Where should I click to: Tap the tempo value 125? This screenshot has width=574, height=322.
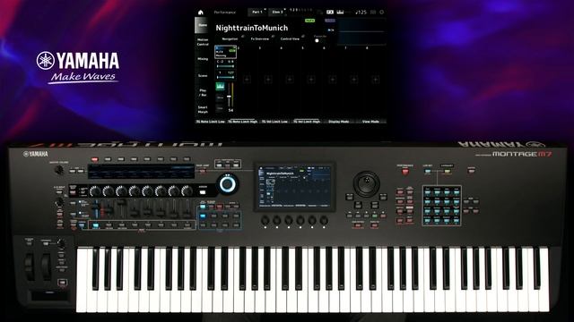coord(361,12)
